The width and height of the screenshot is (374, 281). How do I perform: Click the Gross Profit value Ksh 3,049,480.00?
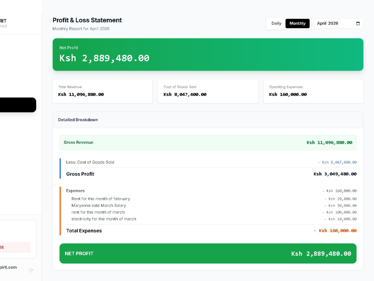[x=335, y=174]
